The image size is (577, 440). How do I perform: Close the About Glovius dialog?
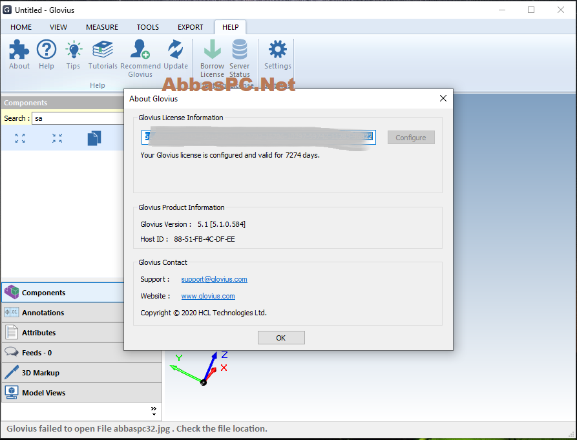[x=443, y=98]
